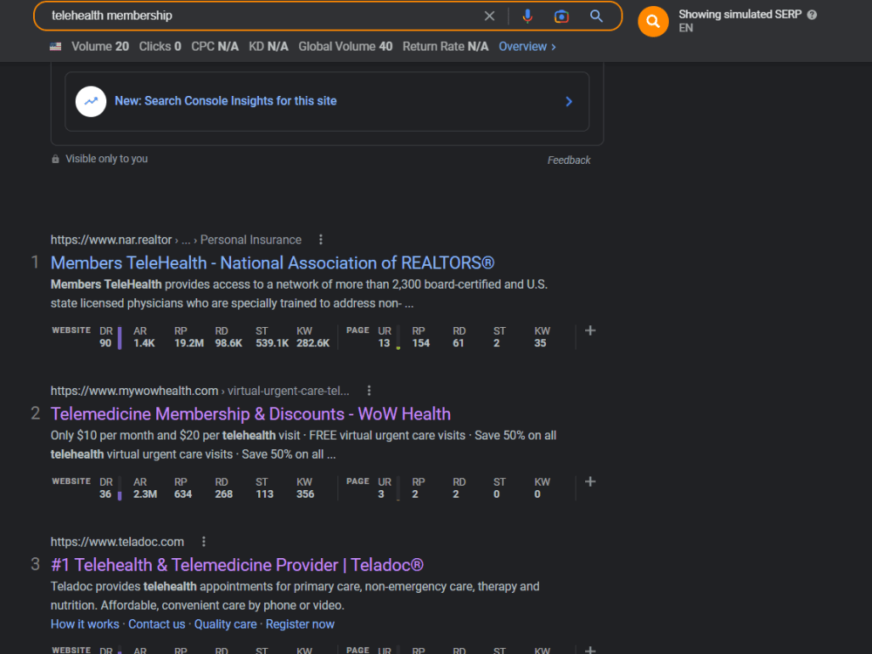Click the Register now sitelink
The image size is (872, 654).
(300, 624)
